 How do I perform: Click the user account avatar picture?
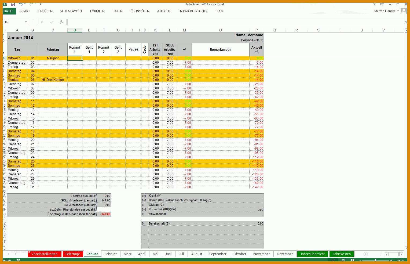404,11
